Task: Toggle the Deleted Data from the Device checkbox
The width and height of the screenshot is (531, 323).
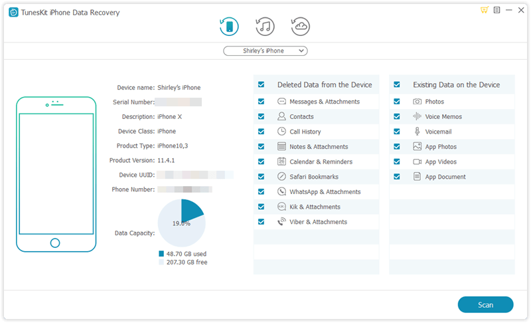Action: click(262, 85)
